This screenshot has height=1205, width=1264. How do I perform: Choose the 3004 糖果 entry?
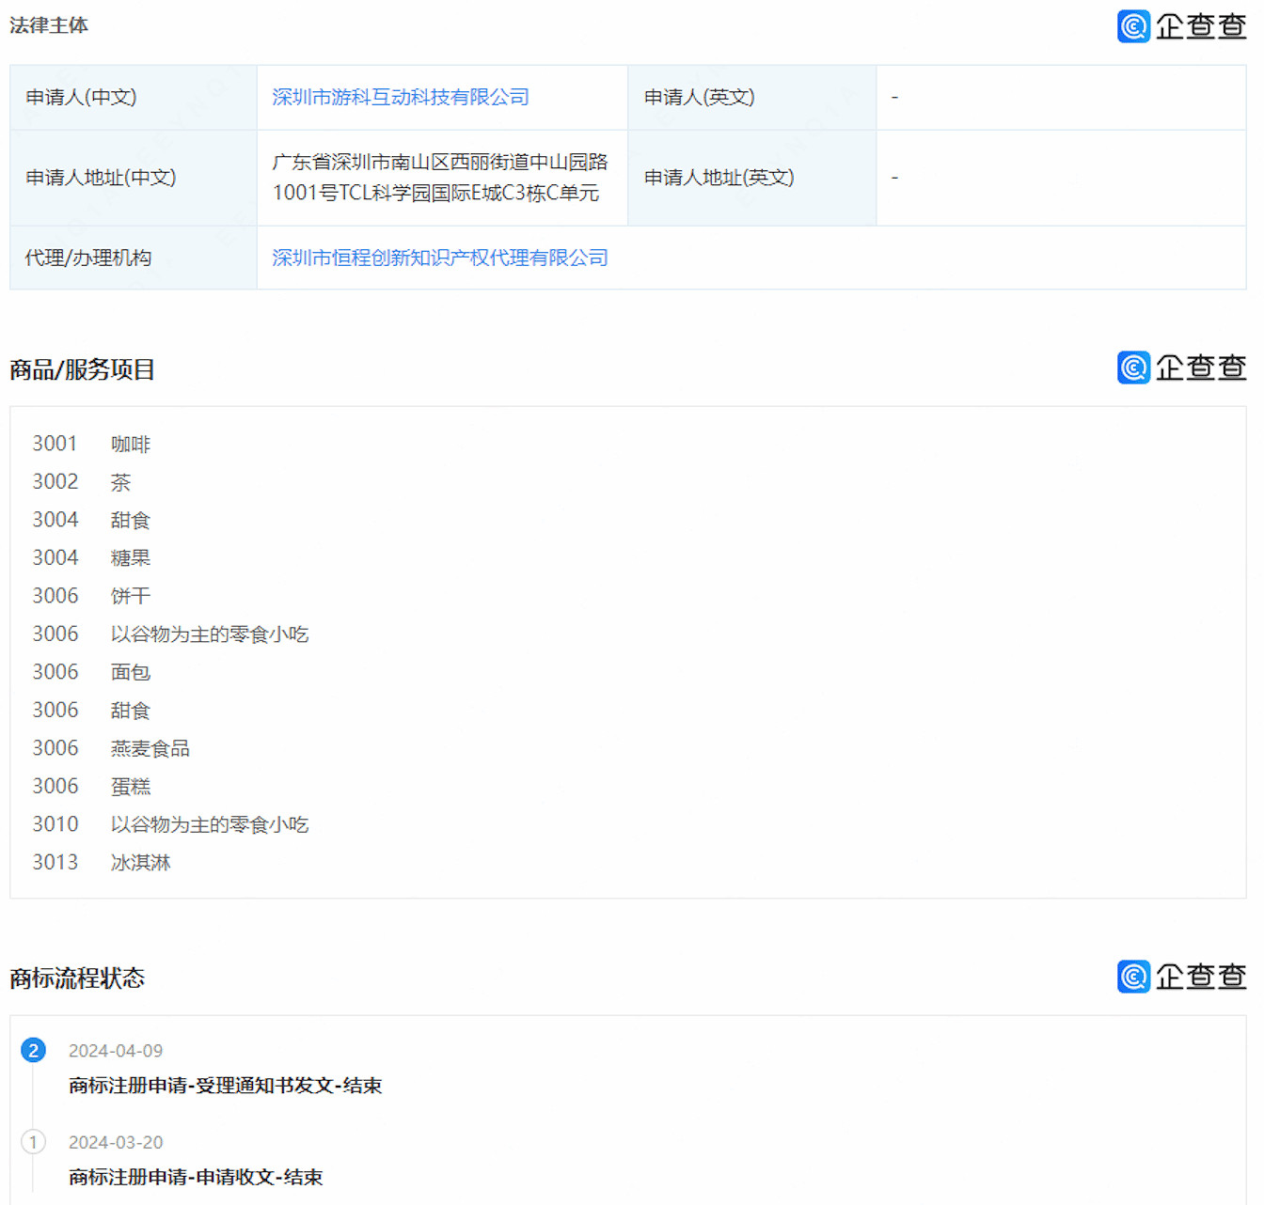coord(91,557)
